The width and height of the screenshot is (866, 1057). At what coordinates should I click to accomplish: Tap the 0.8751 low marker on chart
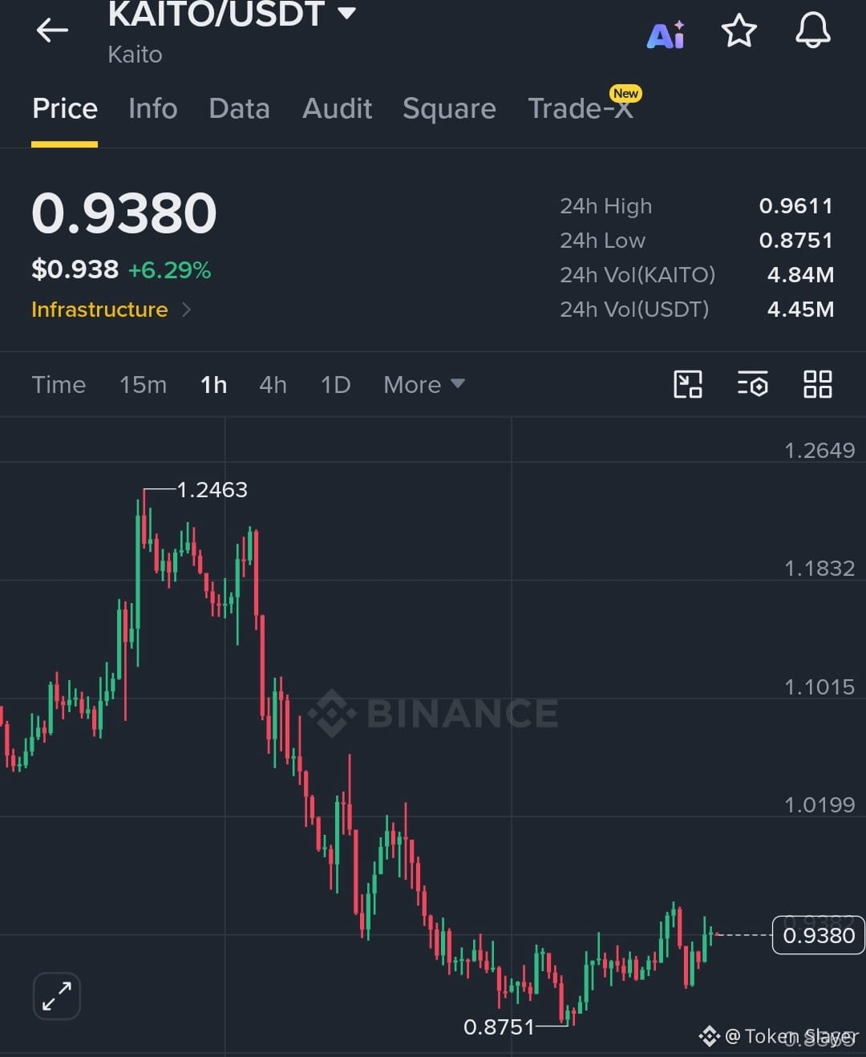(x=499, y=1027)
